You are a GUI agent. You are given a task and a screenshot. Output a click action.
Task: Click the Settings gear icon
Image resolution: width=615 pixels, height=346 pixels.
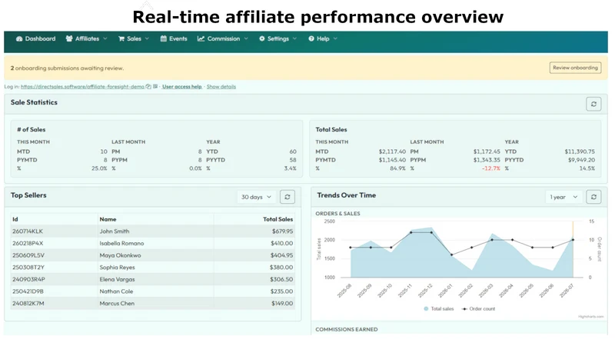click(261, 39)
